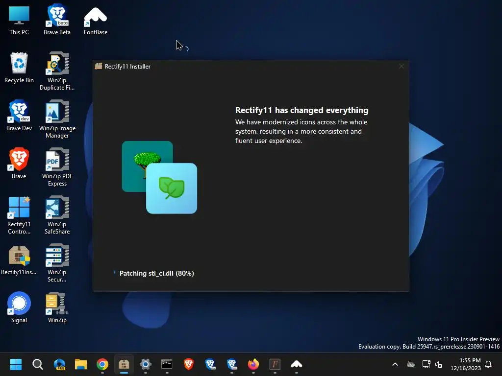
Task: Open Settings gear in taskbar
Action: (x=145, y=364)
